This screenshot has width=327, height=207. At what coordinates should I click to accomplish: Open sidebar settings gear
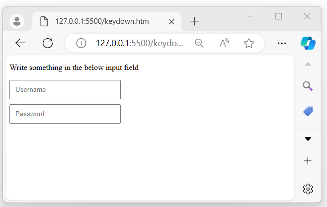tap(308, 189)
